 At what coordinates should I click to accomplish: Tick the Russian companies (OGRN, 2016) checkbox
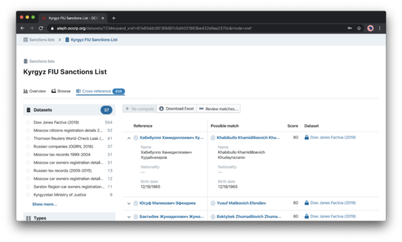[x=28, y=147]
